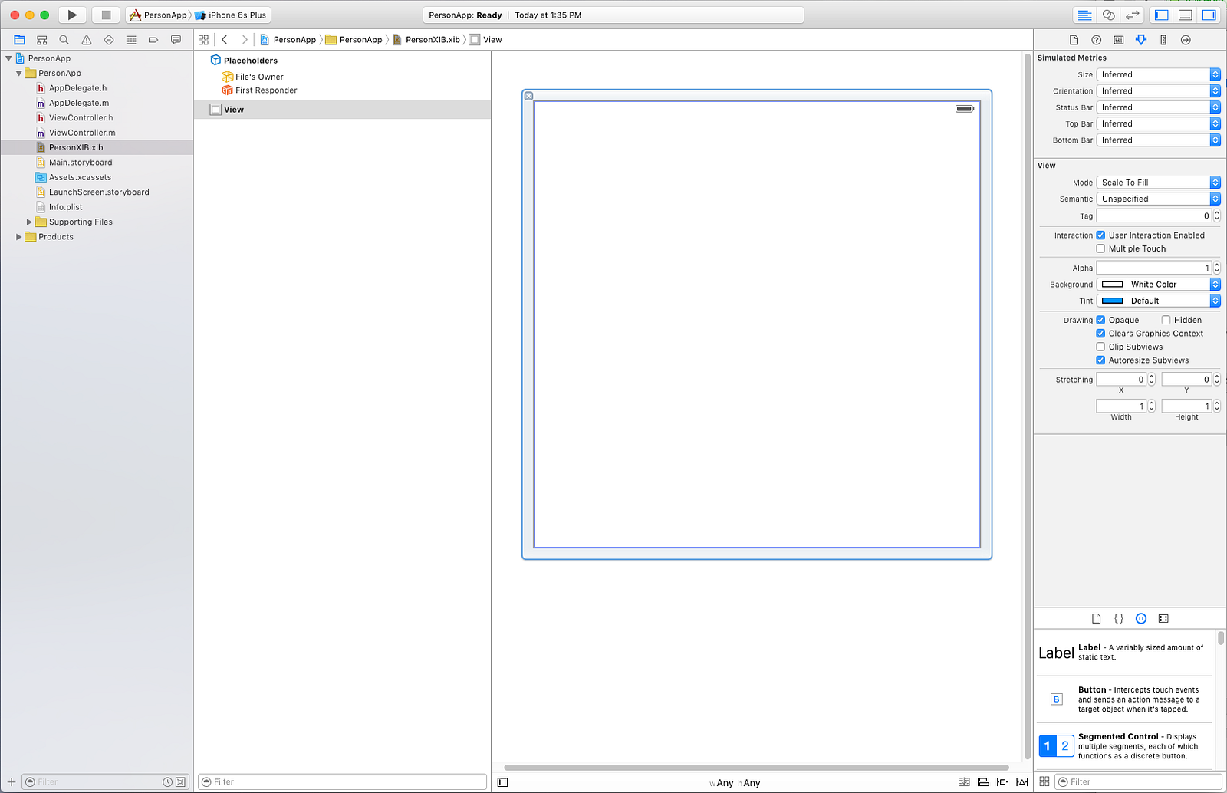Open the Size inspector
1227x793 pixels.
pyautogui.click(x=1163, y=40)
